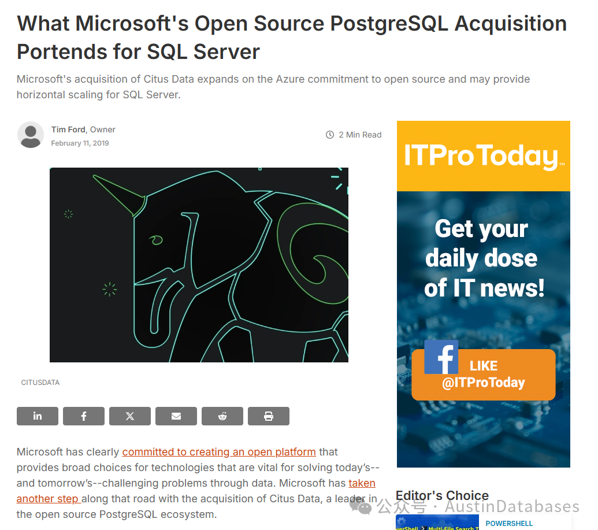Share the article on LinkedIn

tap(38, 416)
